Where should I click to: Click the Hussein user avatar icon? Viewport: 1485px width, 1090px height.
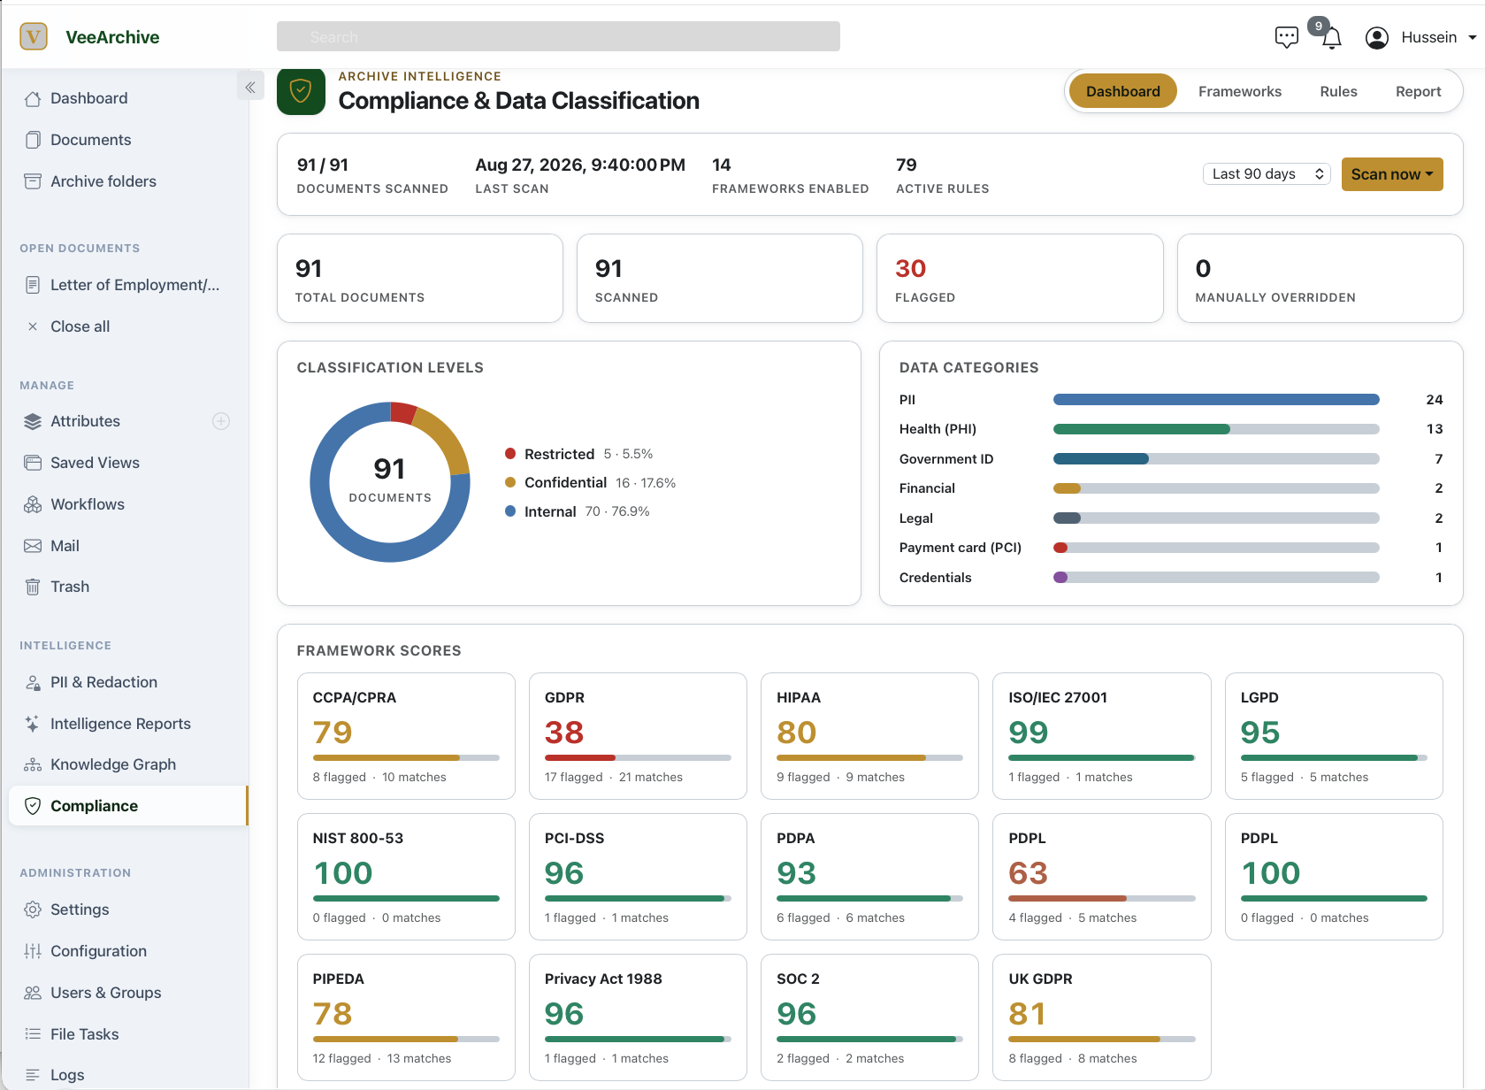click(x=1376, y=37)
